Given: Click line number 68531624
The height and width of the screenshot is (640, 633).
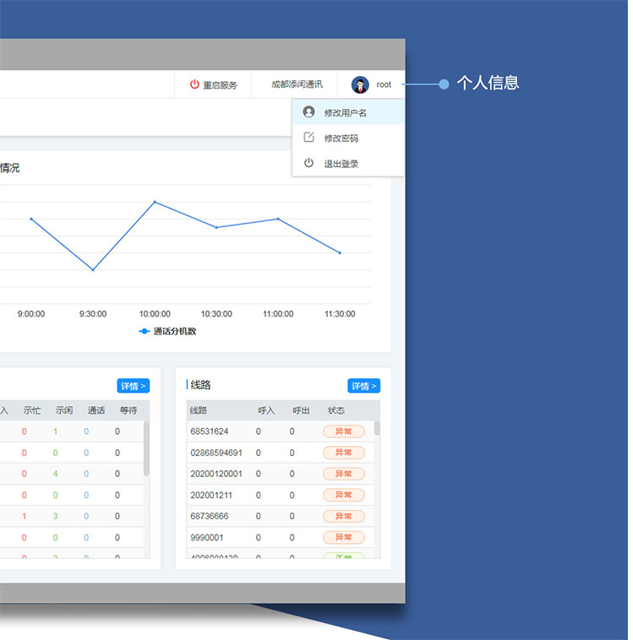Looking at the screenshot, I should (210, 431).
